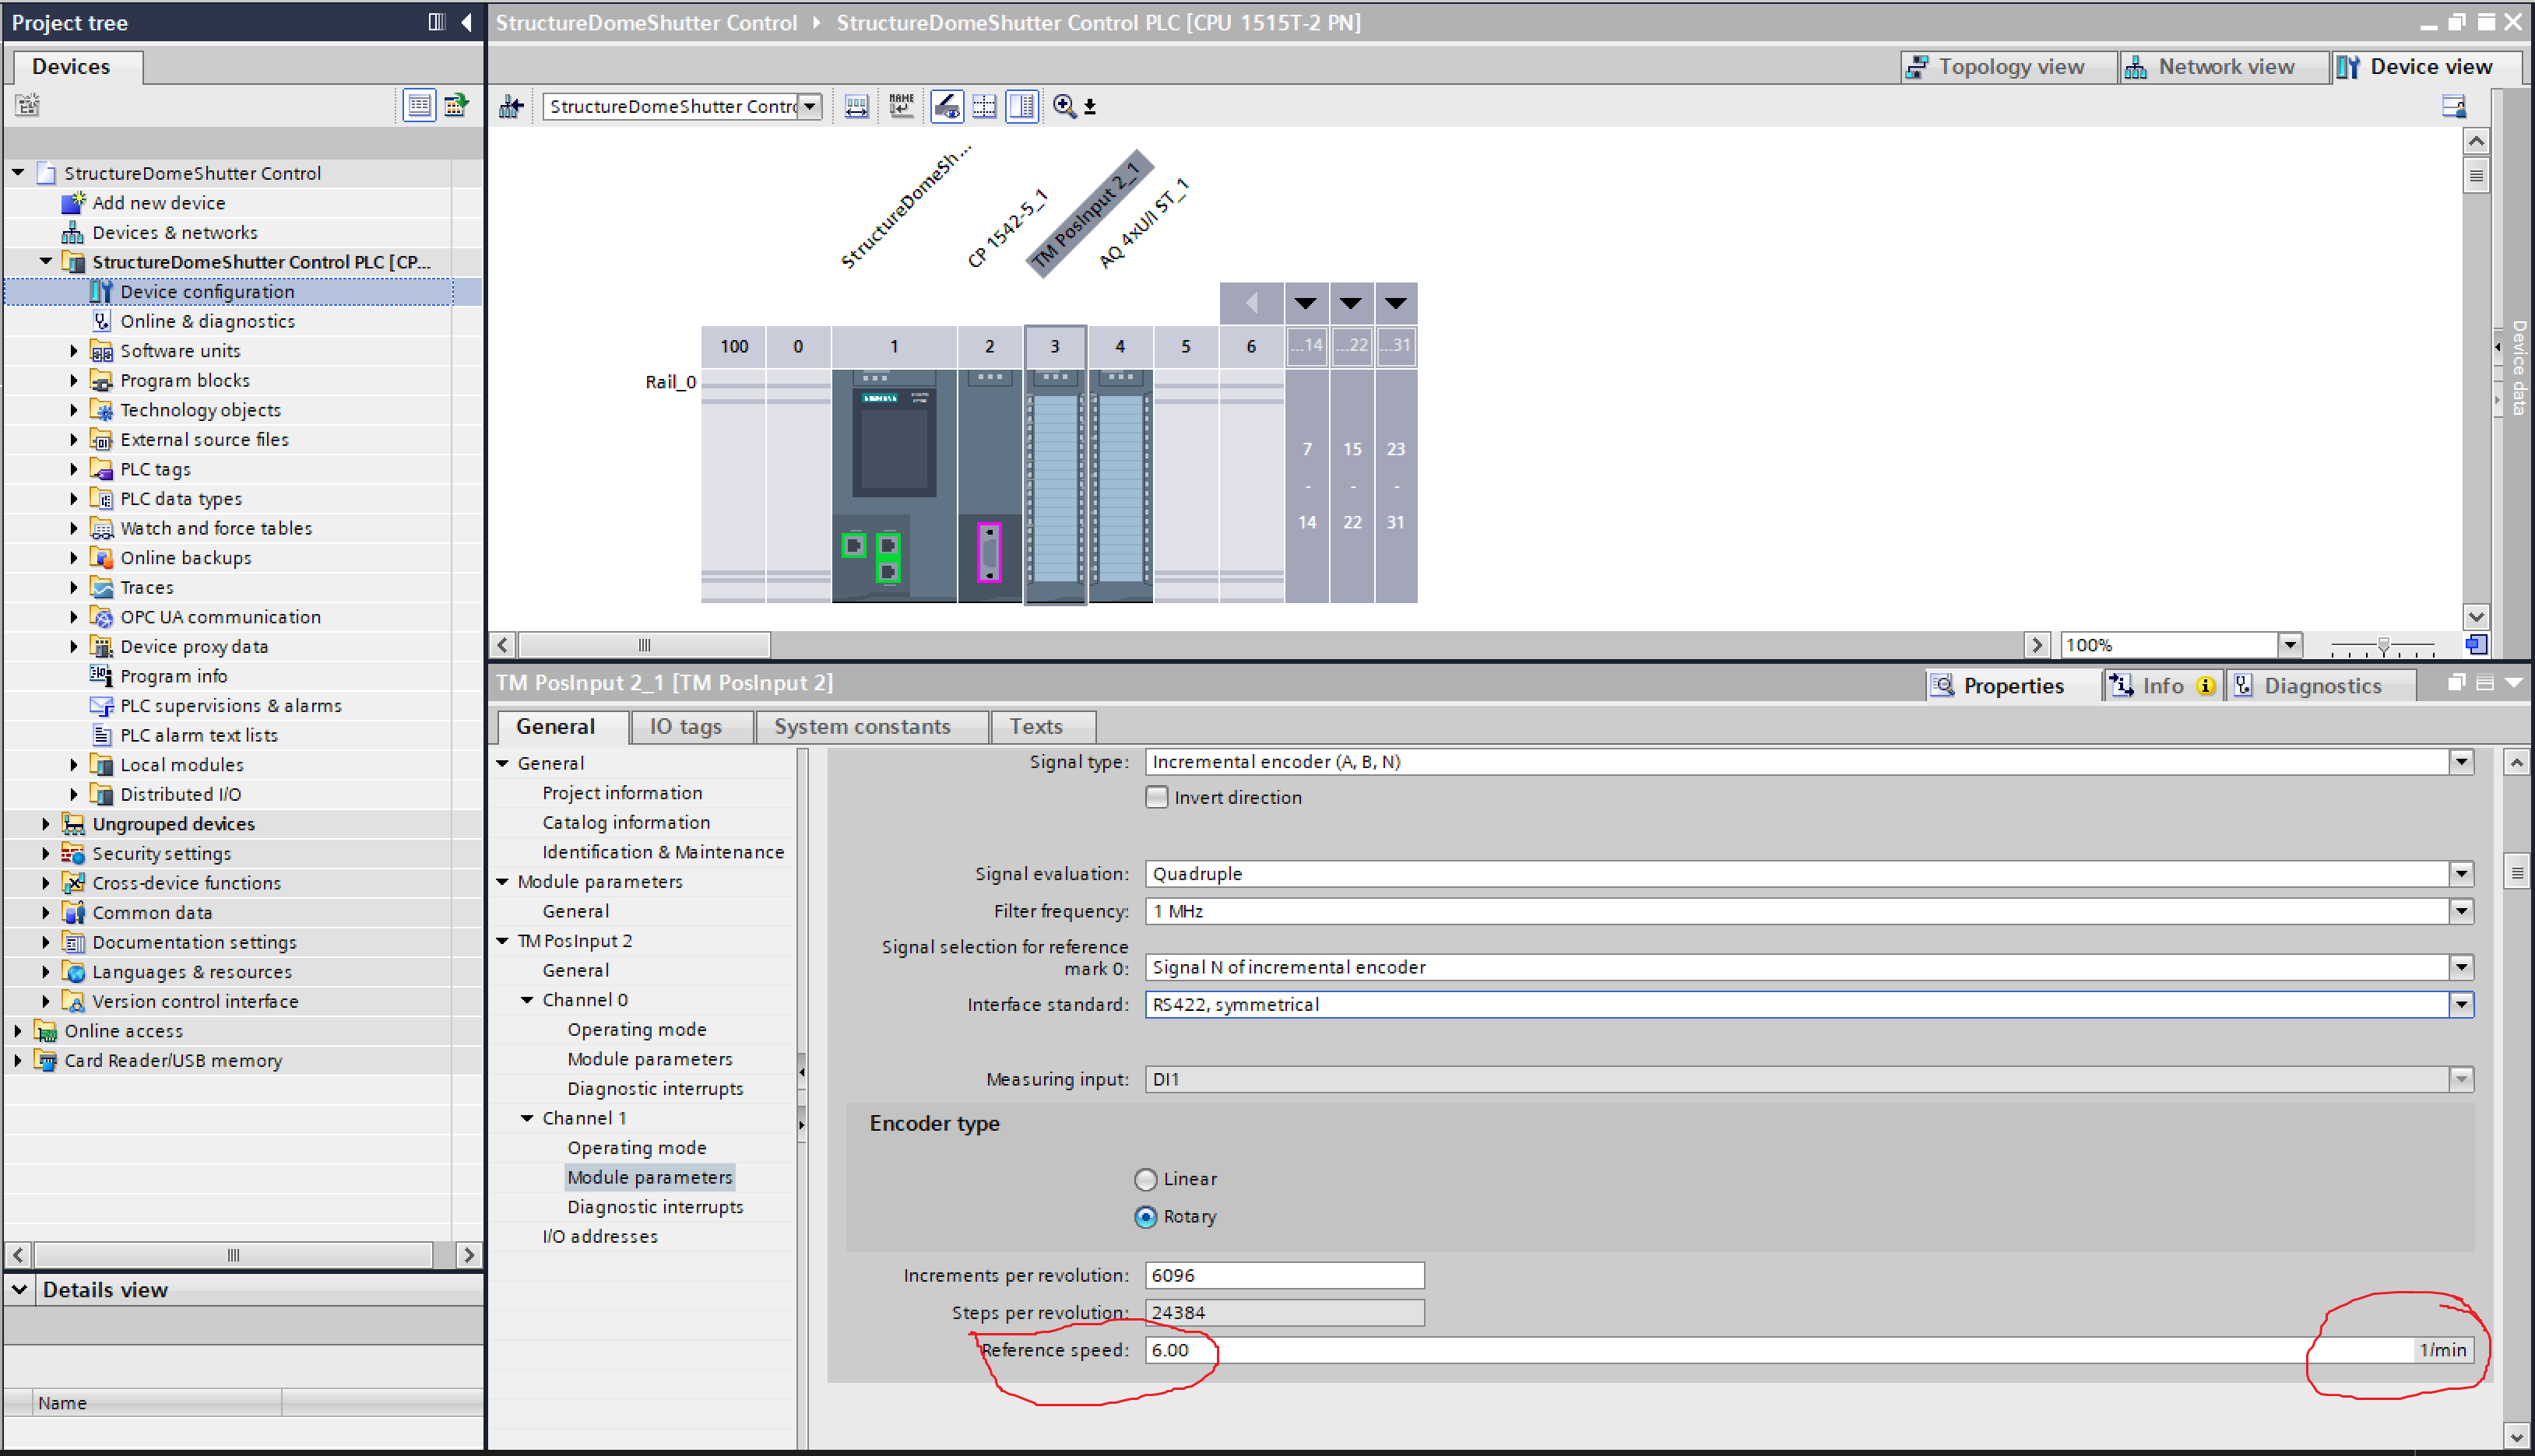This screenshot has height=1456, width=2535.
Task: Select the Rotary encoder type
Action: pyautogui.click(x=1145, y=1217)
